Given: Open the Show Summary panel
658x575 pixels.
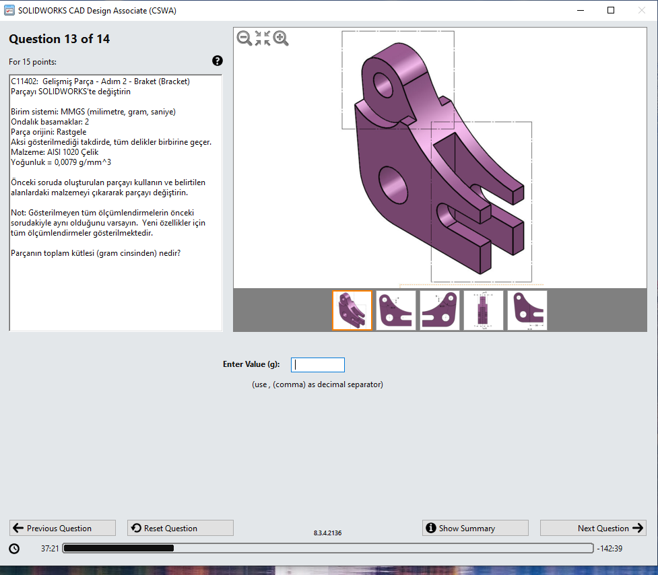Looking at the screenshot, I should (475, 528).
